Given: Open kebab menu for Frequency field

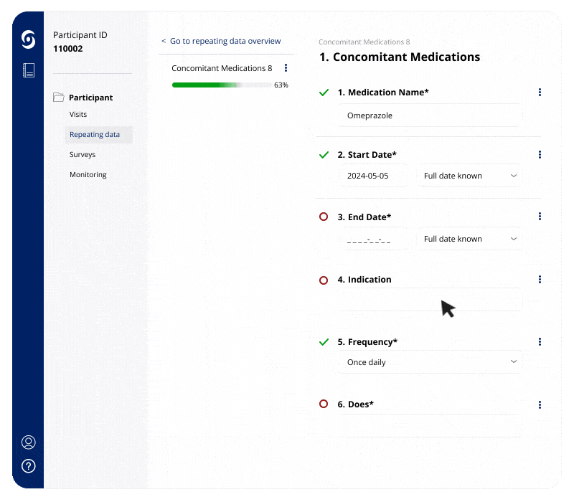Looking at the screenshot, I should (x=540, y=342).
